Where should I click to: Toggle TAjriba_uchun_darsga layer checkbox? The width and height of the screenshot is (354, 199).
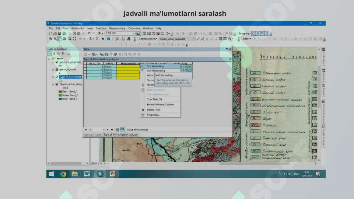click(57, 84)
